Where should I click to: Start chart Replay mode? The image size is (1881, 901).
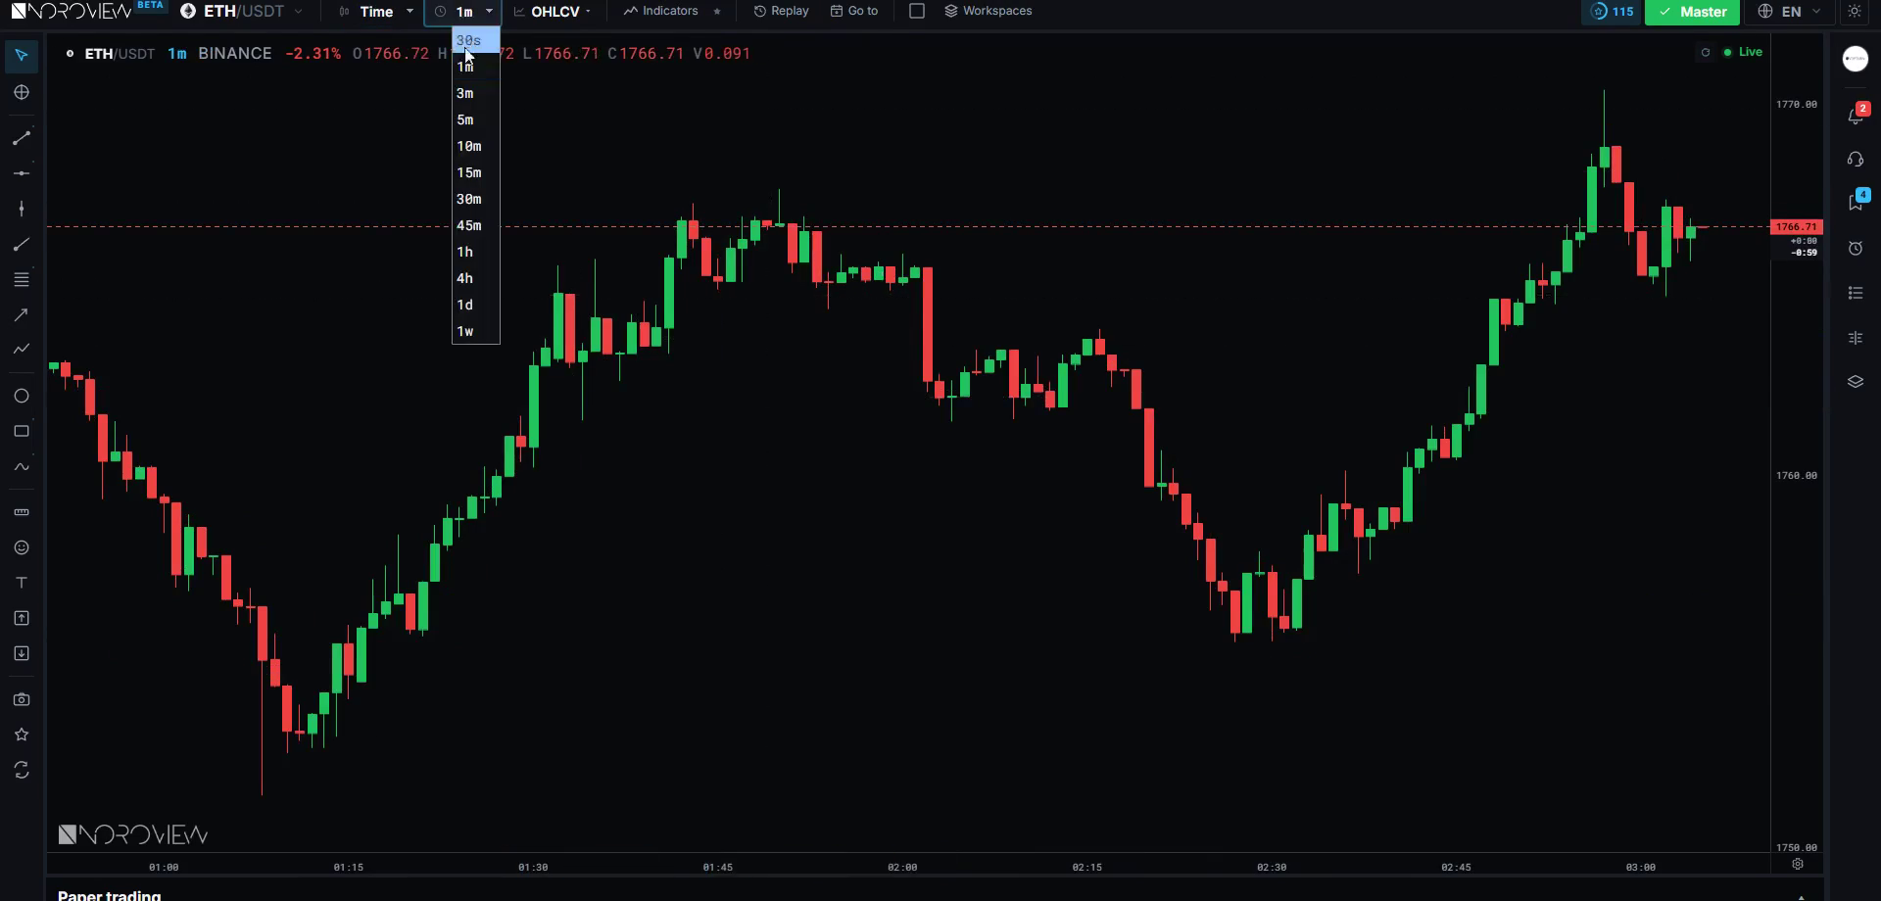click(781, 11)
